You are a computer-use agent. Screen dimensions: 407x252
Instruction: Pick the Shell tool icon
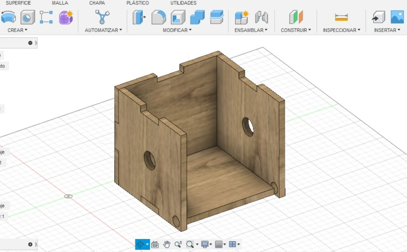[178, 17]
